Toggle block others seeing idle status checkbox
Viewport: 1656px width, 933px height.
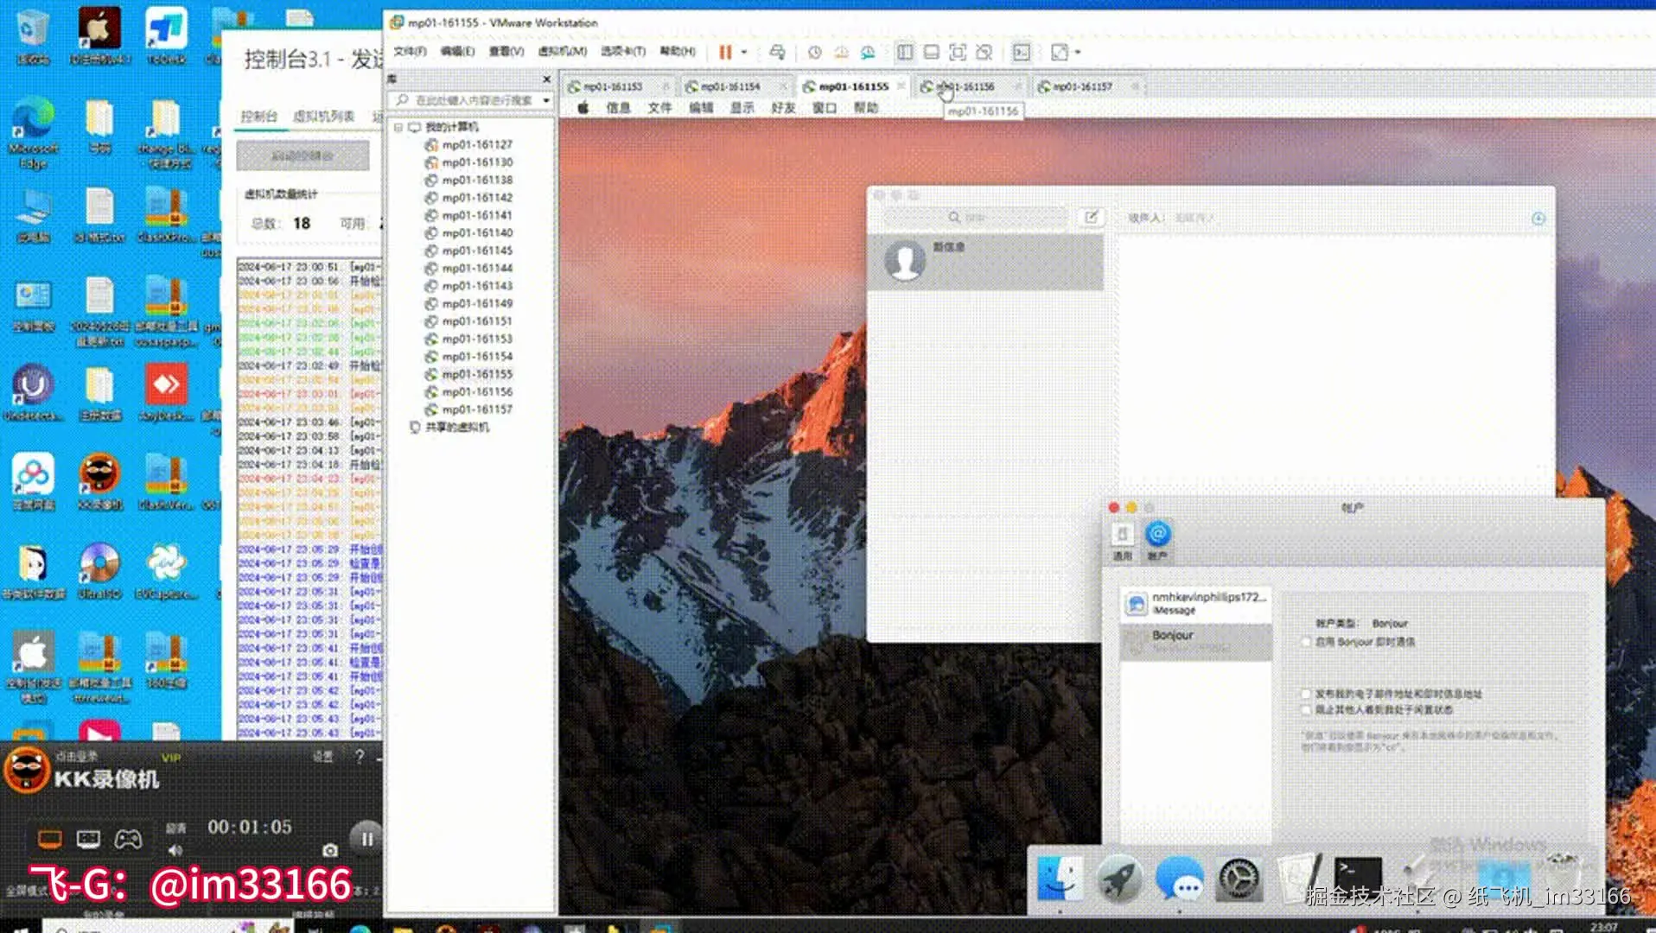click(x=1306, y=710)
